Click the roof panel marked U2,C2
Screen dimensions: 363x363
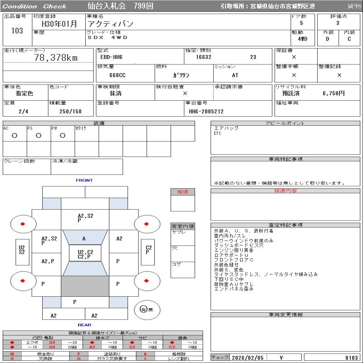[x=85, y=254]
